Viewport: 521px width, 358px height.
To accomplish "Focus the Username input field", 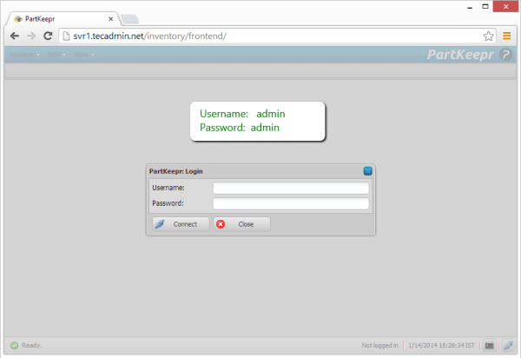I will 290,187.
